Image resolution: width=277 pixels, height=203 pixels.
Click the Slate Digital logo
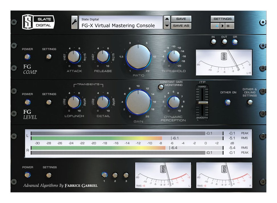[x=38, y=22]
